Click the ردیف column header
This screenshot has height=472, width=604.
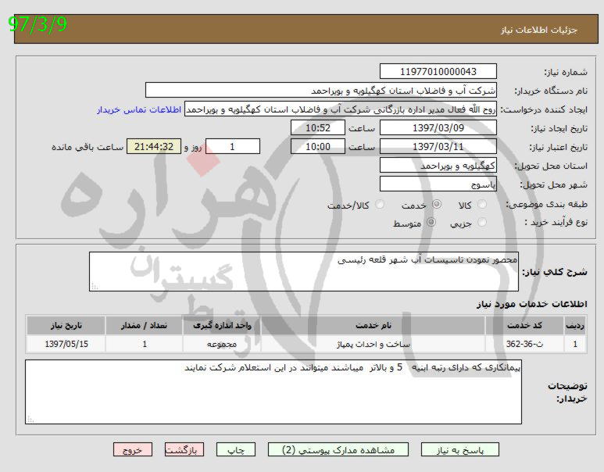coord(575,326)
